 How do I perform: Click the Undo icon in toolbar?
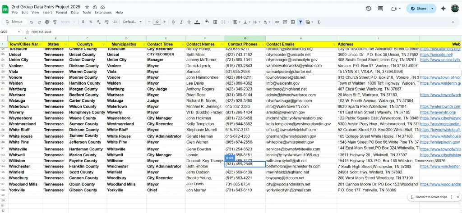[32, 22]
